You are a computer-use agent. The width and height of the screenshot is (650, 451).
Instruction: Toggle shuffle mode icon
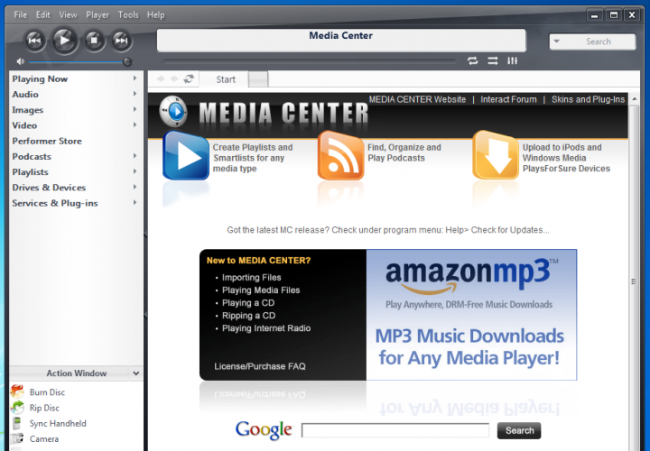tap(493, 60)
